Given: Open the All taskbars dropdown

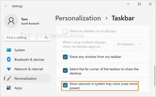Looking at the screenshot, I should pos(130,44).
